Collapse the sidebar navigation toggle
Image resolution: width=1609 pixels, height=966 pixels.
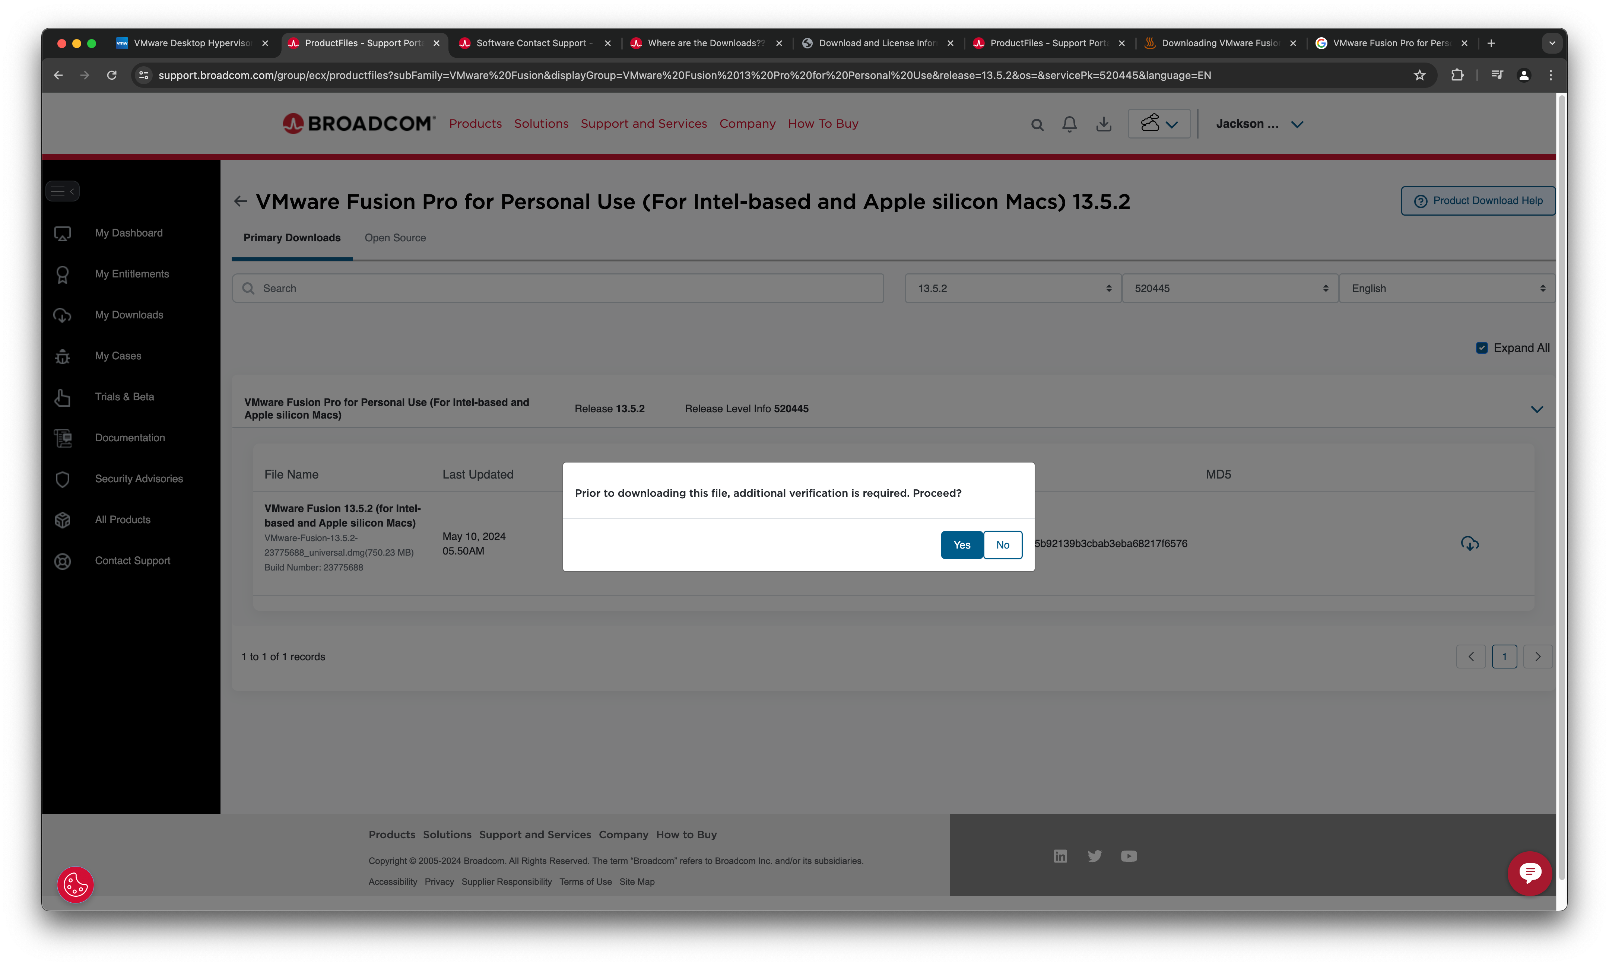63,191
